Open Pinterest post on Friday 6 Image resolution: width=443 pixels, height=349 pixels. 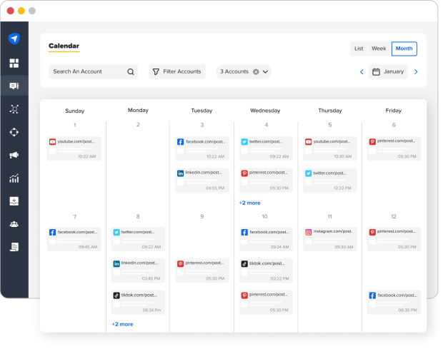[394, 148]
